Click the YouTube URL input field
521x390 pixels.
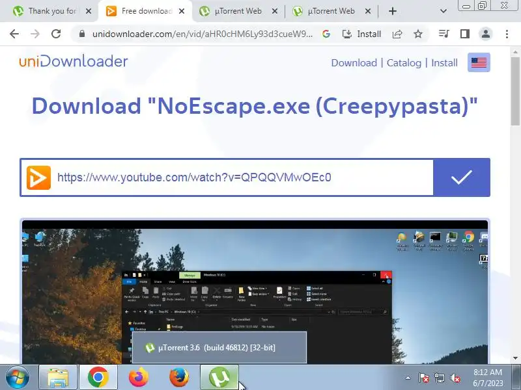point(245,177)
